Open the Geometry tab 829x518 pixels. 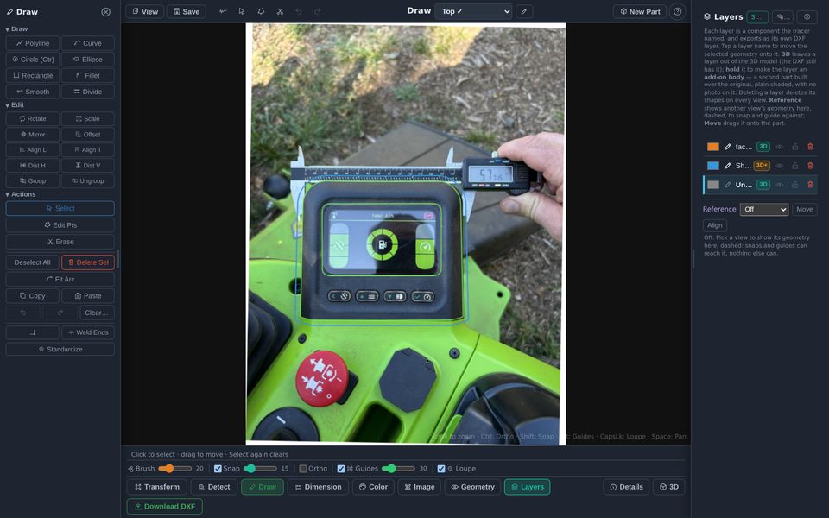472,487
